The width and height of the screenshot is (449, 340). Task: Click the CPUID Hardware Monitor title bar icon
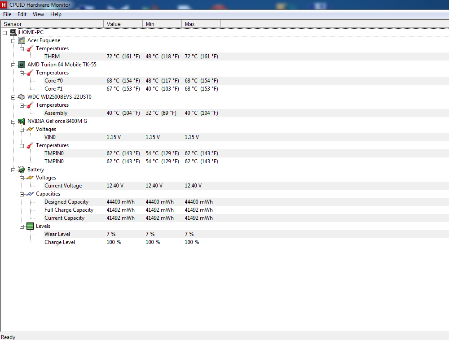pyautogui.click(x=4, y=4)
